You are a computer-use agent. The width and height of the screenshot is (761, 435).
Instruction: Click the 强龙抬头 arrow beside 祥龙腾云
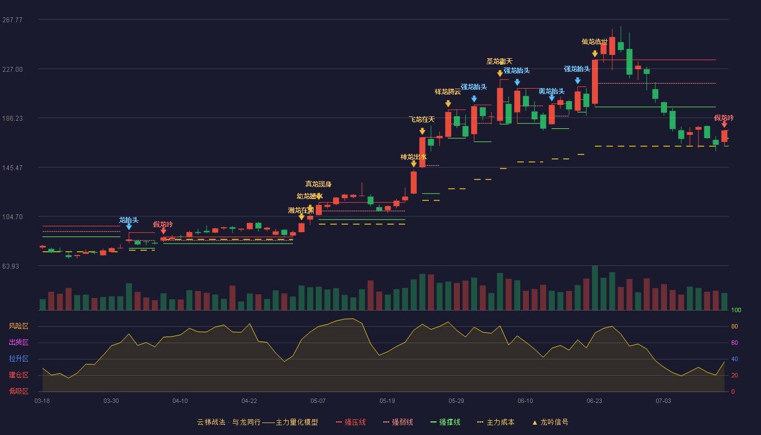point(474,99)
